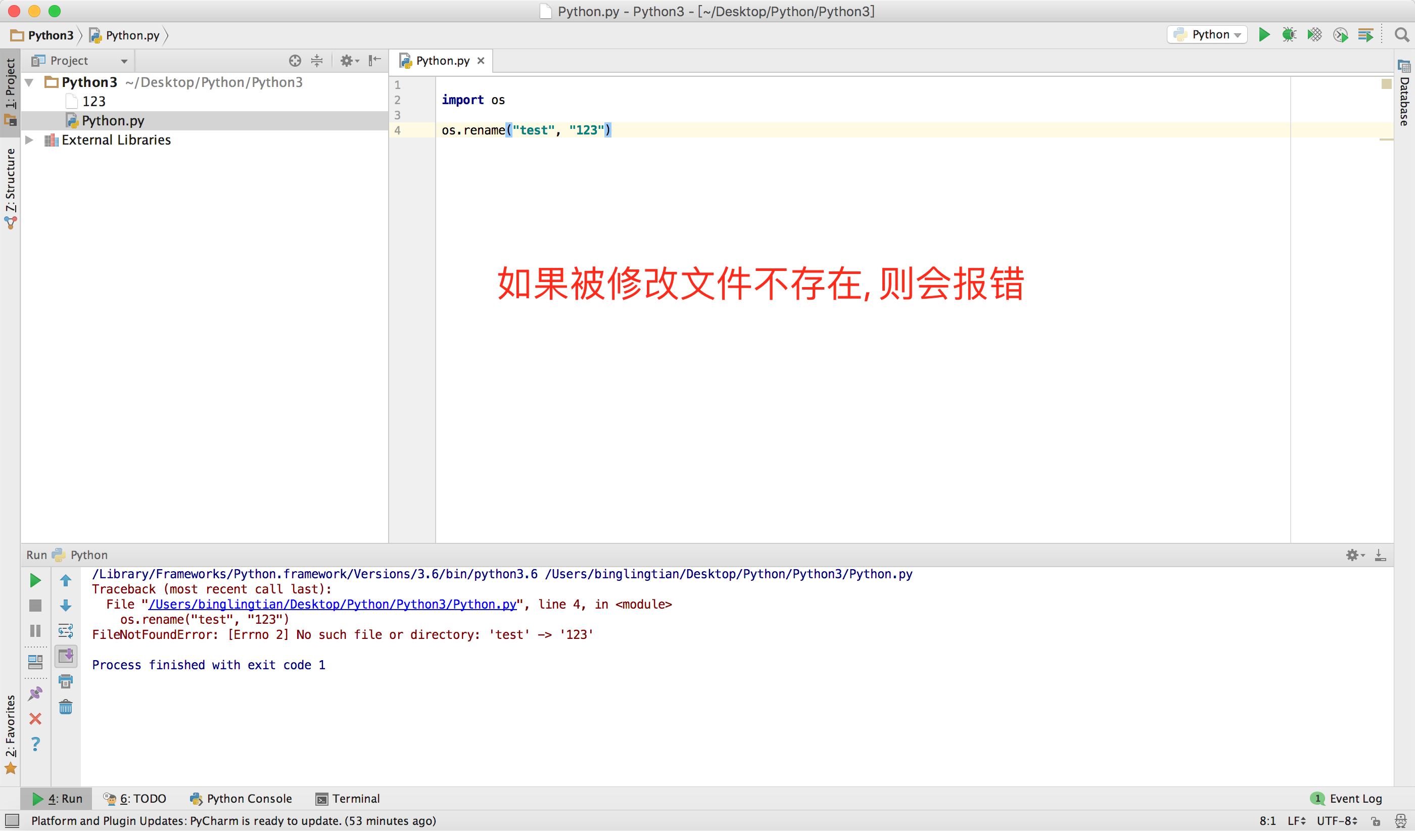Open the Python run configuration dropdown
This screenshot has width=1415, height=831.
tap(1207, 35)
